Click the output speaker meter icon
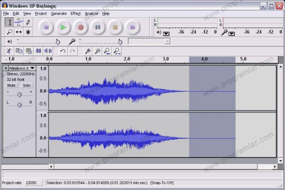285x190 pixels. [x=159, y=32]
